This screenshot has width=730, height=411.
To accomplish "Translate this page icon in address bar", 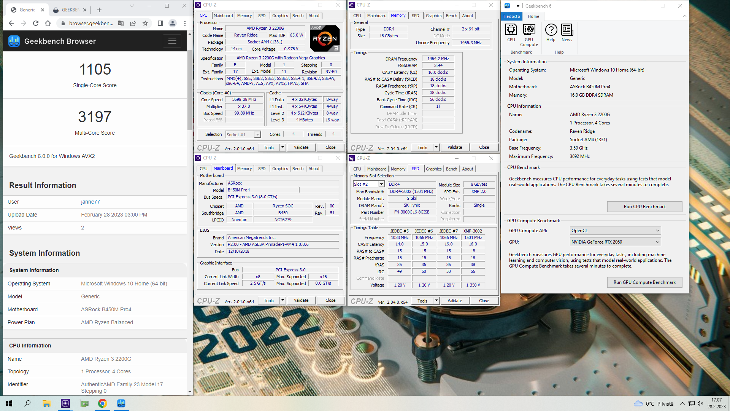I will [x=121, y=23].
